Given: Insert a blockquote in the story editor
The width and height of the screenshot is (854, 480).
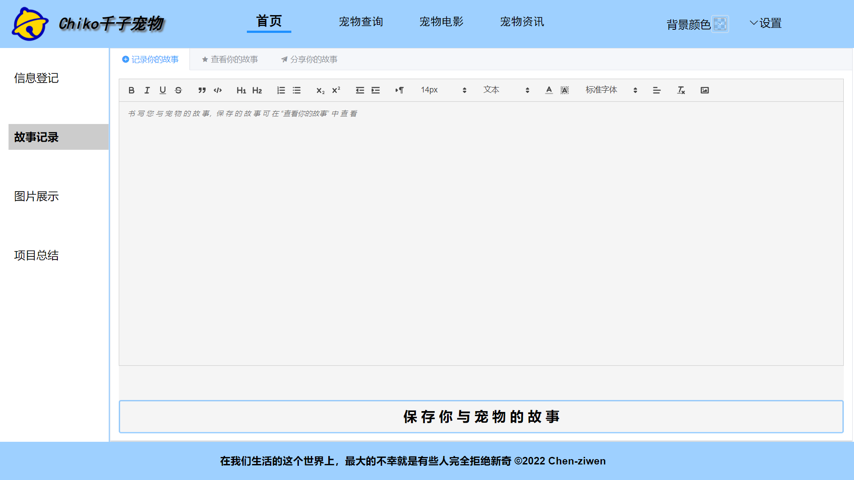Looking at the screenshot, I should coord(202,90).
